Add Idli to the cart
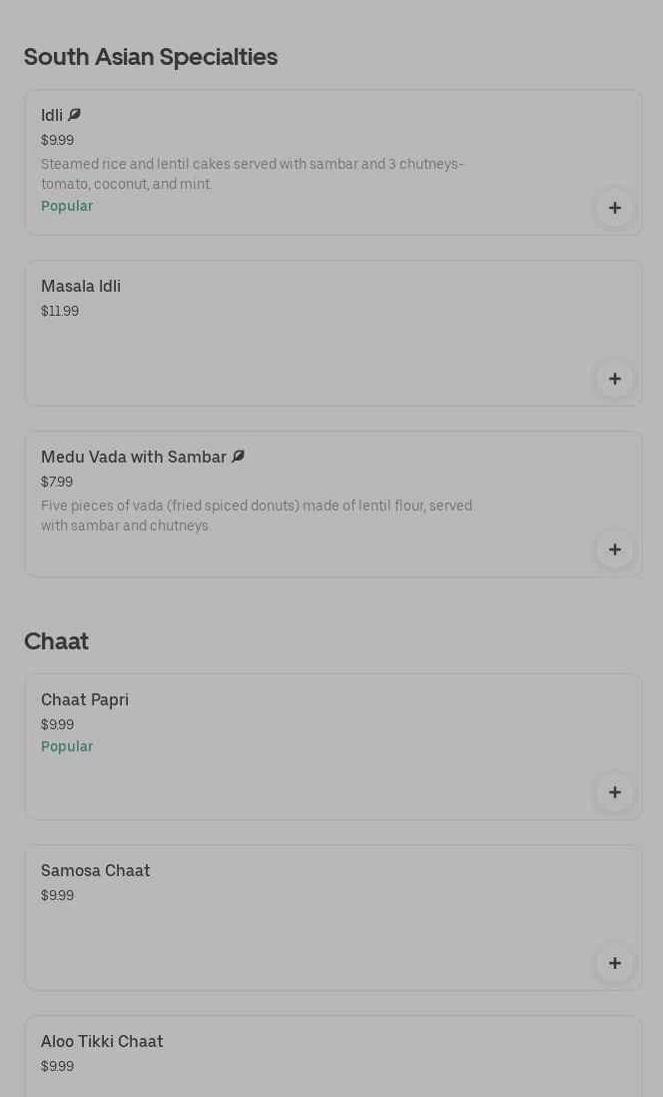663x1097 pixels. pos(614,208)
